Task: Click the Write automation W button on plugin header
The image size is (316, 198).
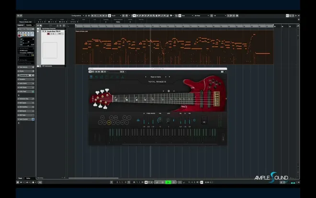Action: (99, 72)
